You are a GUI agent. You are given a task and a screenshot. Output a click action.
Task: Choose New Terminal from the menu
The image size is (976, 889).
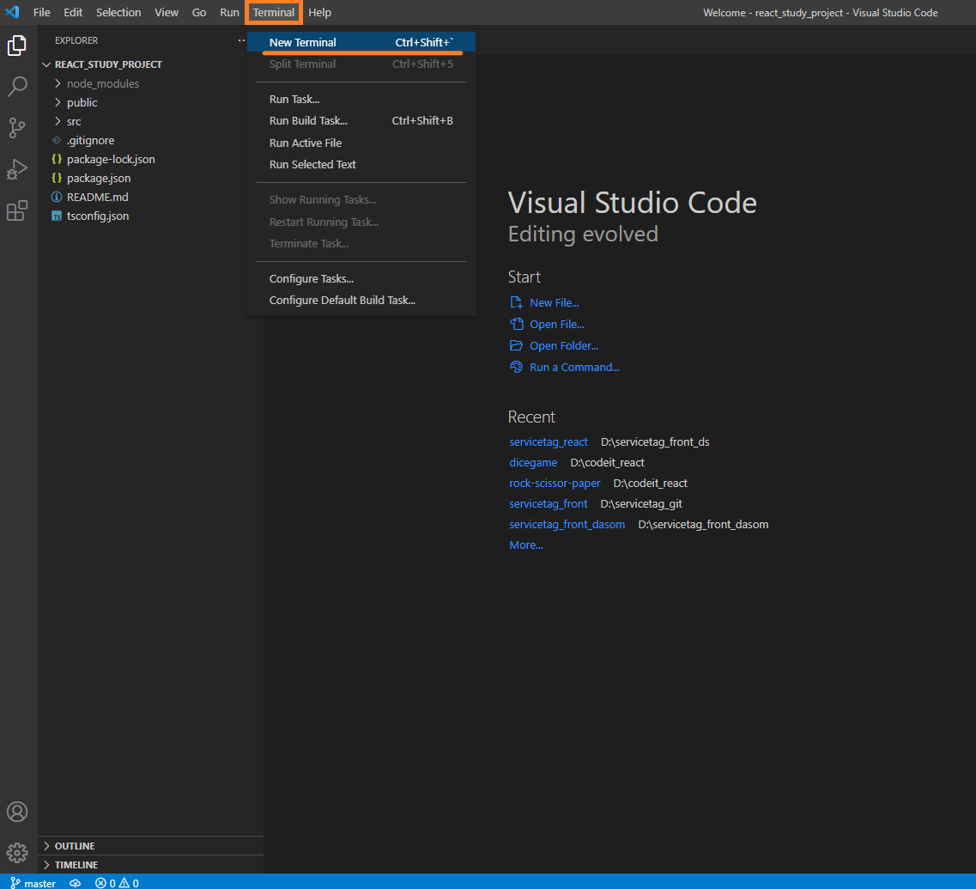coord(361,42)
